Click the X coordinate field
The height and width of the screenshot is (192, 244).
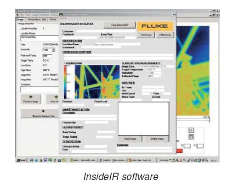(187, 146)
